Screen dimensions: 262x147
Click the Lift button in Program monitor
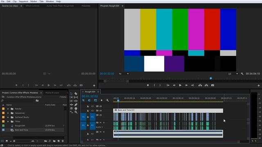[200, 85]
